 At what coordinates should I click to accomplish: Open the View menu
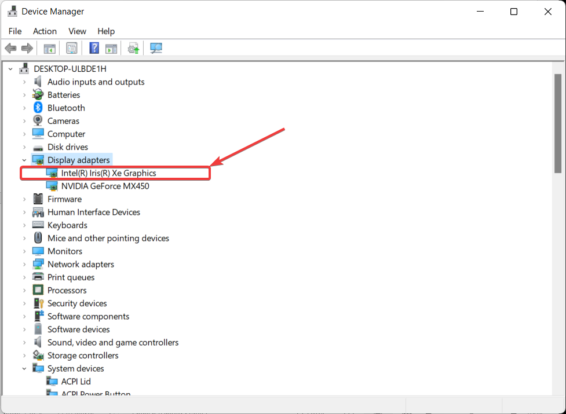click(77, 31)
